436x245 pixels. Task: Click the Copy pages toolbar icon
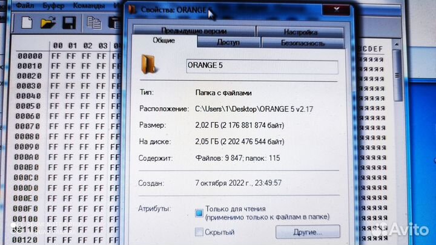coord(94,23)
